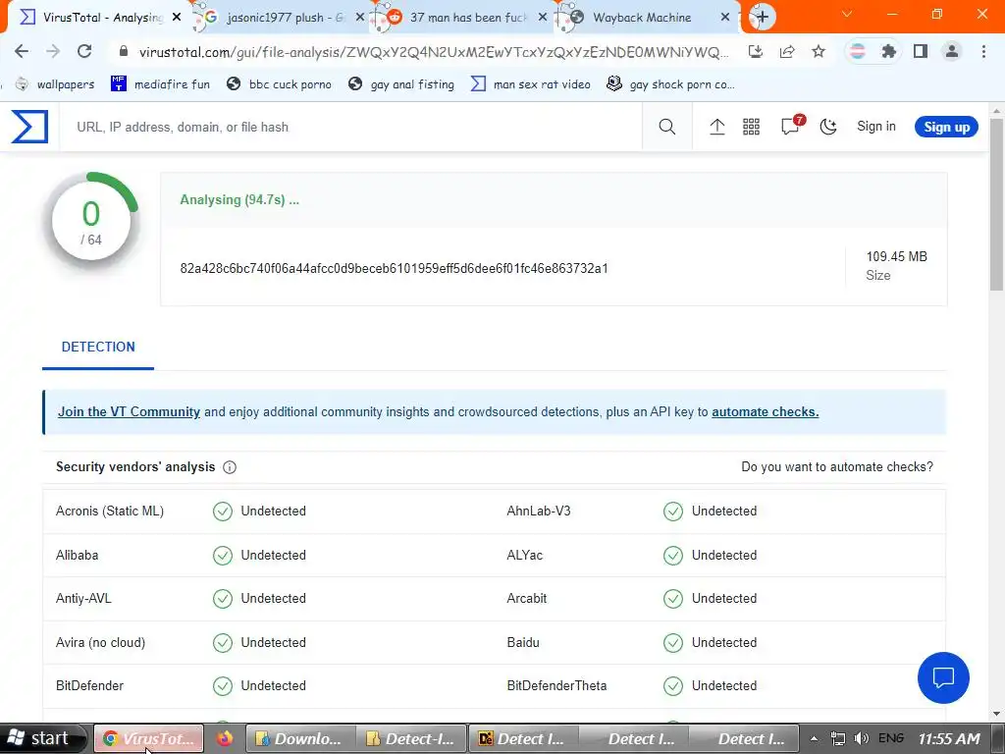1005x754 pixels.
Task: Open the Chrome profile avatar icon
Action: 952,51
